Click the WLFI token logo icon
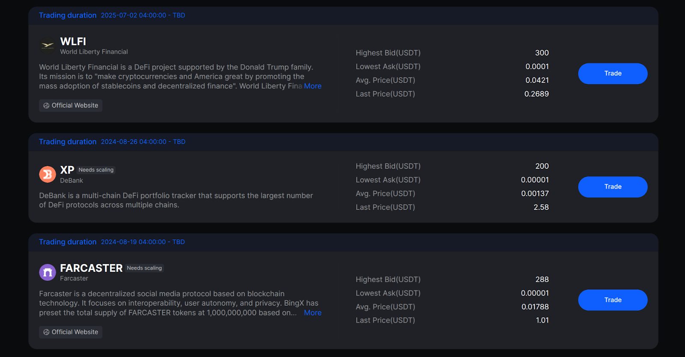The height and width of the screenshot is (357, 685). pos(48,45)
